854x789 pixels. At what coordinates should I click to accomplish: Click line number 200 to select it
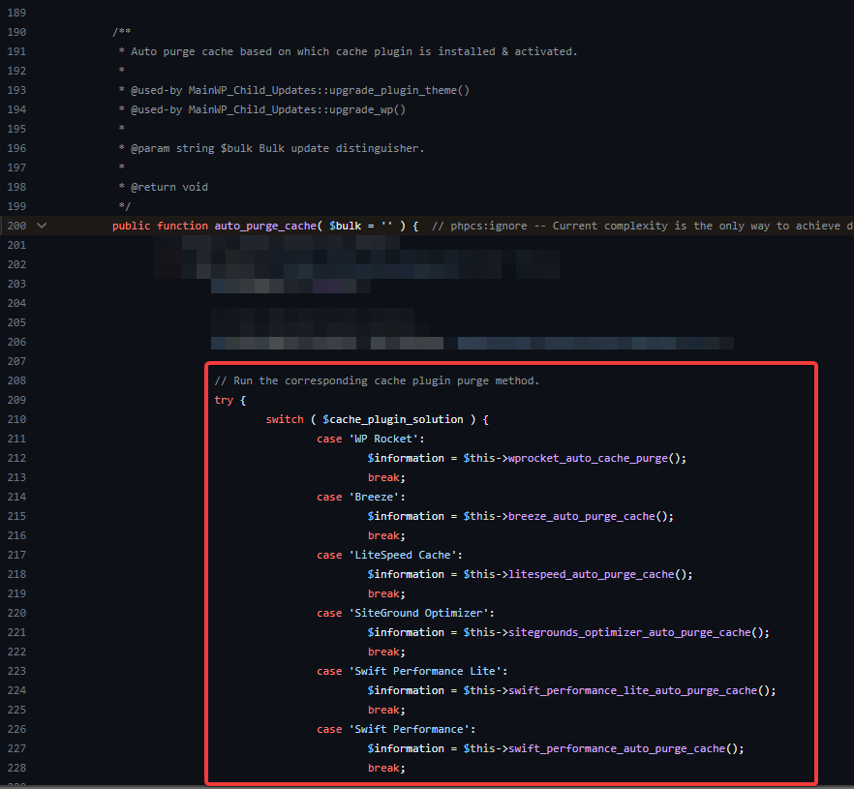click(16, 225)
